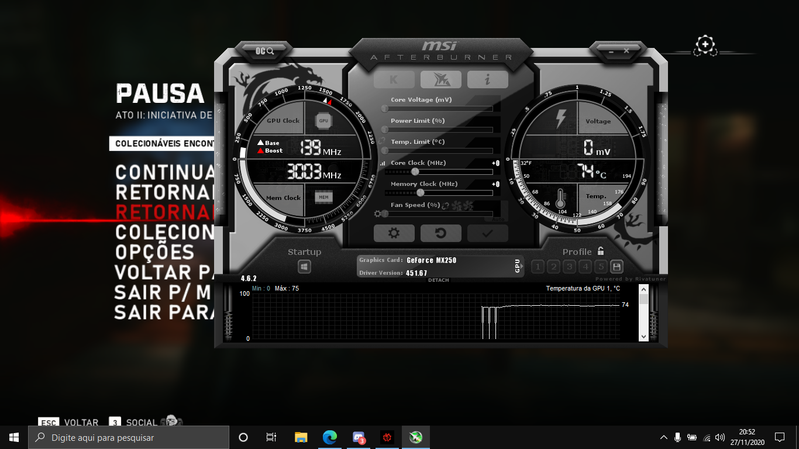The image size is (799, 449).
Task: Apply settings with the checkmark button
Action: click(487, 233)
